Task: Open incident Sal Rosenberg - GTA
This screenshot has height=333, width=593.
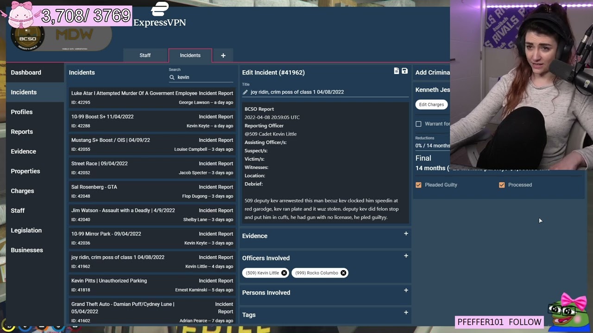Action: 152,191
